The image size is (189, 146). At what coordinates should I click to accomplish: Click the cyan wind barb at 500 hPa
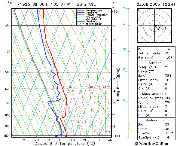click(126, 70)
